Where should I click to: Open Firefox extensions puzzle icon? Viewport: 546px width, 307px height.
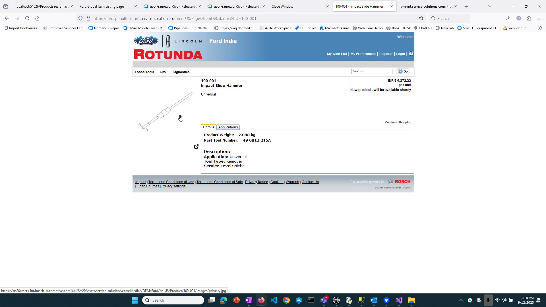coord(529,18)
